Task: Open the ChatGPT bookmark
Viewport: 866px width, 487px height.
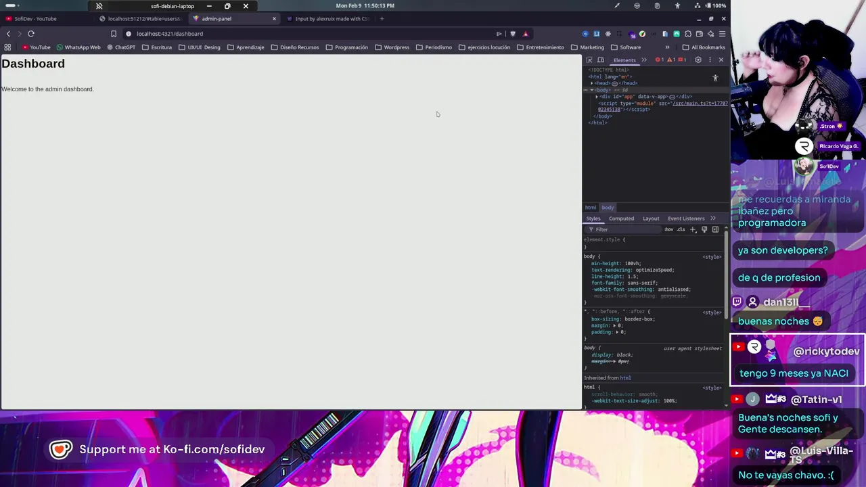Action: click(x=121, y=47)
